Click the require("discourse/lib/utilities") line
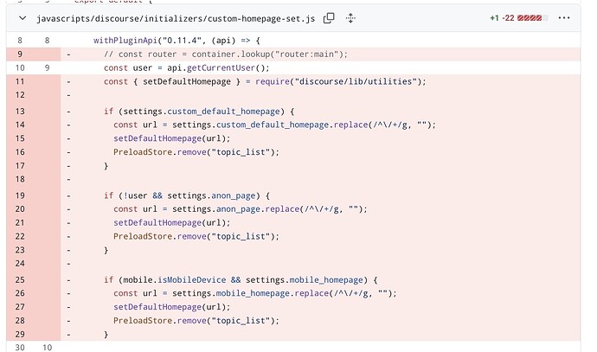Screen dimensions: 597x352 point(265,82)
